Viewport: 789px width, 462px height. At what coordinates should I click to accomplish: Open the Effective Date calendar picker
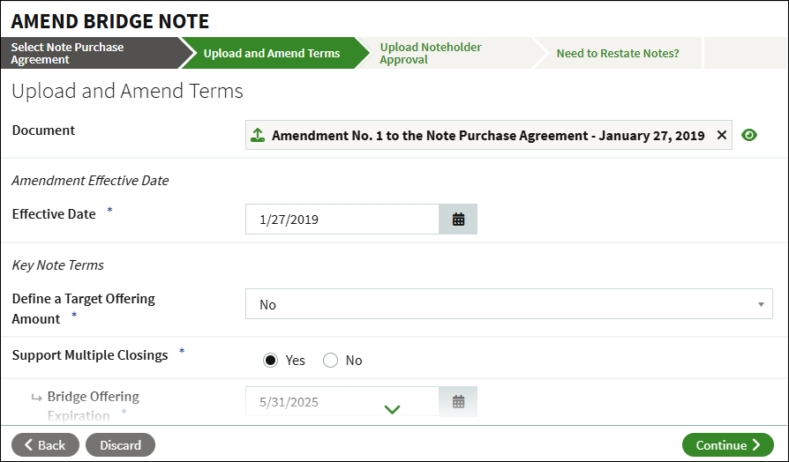458,220
